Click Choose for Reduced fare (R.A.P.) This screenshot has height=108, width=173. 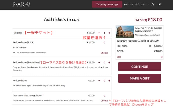pos(104,53)
